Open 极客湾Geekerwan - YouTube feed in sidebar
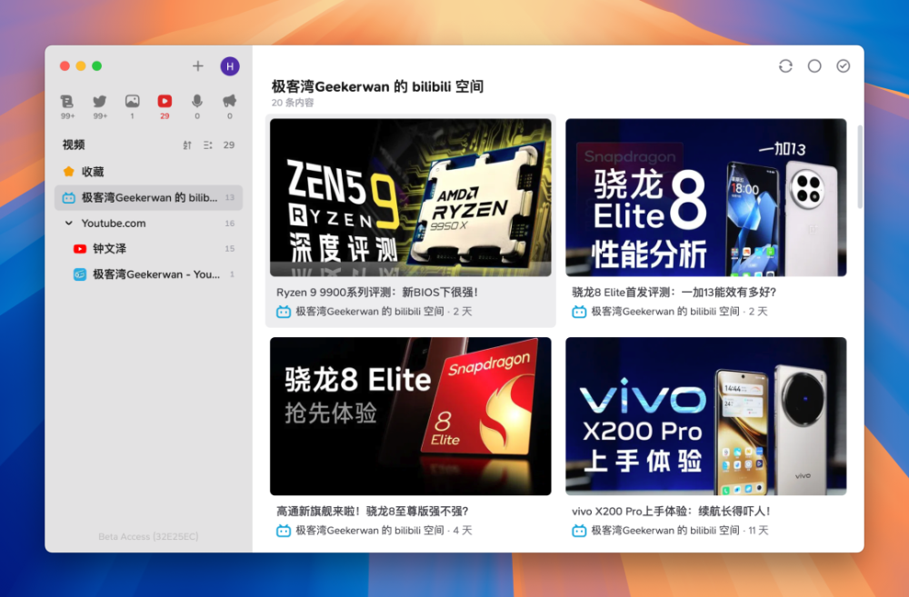The height and width of the screenshot is (597, 909). (x=148, y=274)
